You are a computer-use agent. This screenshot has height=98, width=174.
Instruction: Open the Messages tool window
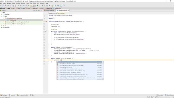pos(4,95)
